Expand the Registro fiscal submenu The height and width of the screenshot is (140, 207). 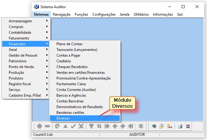[25, 84]
